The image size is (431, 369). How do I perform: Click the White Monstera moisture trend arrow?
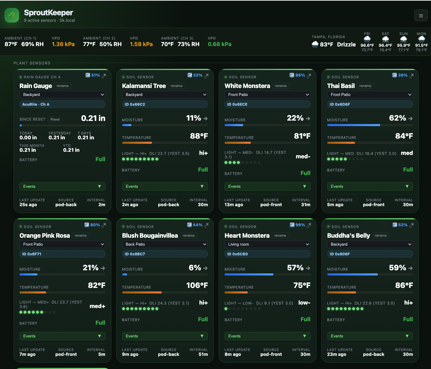308,118
